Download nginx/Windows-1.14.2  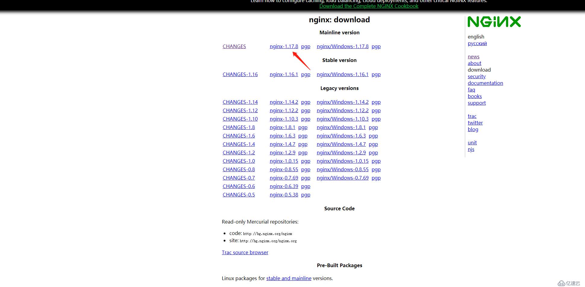click(x=343, y=102)
